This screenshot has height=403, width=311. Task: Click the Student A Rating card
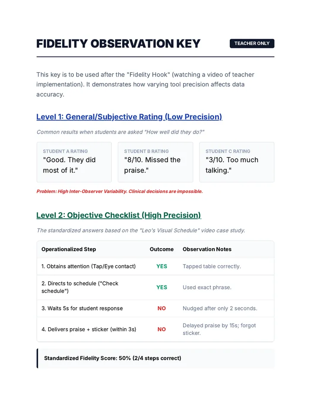pyautogui.click(x=74, y=162)
